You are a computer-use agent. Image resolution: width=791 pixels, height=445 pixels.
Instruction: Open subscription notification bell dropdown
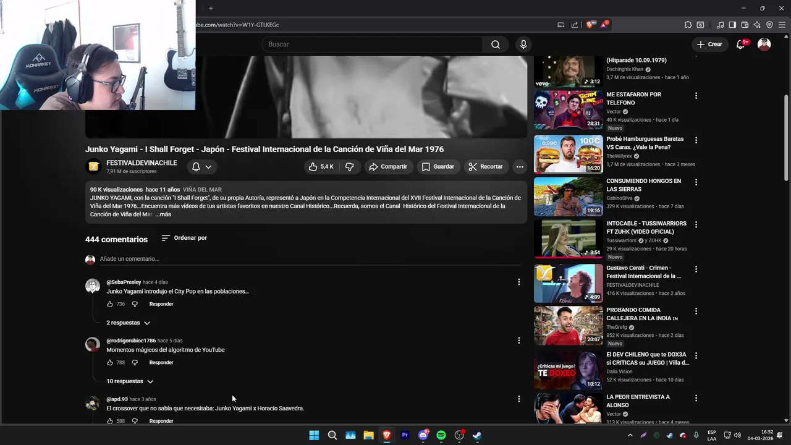pyautogui.click(x=201, y=167)
